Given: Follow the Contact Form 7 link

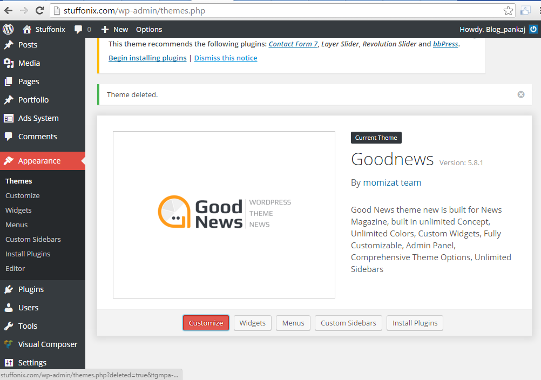Looking at the screenshot, I should 293,44.
